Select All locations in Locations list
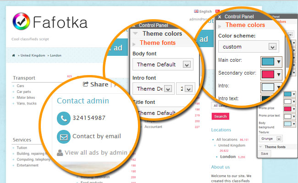The width and height of the screenshot is (298, 183). [227, 140]
